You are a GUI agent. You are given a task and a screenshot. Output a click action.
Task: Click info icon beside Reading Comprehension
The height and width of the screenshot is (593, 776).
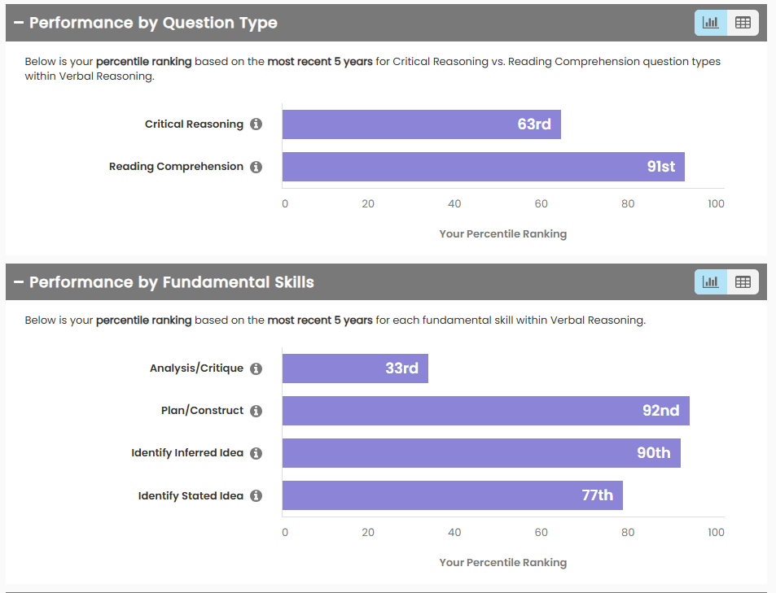pos(256,167)
